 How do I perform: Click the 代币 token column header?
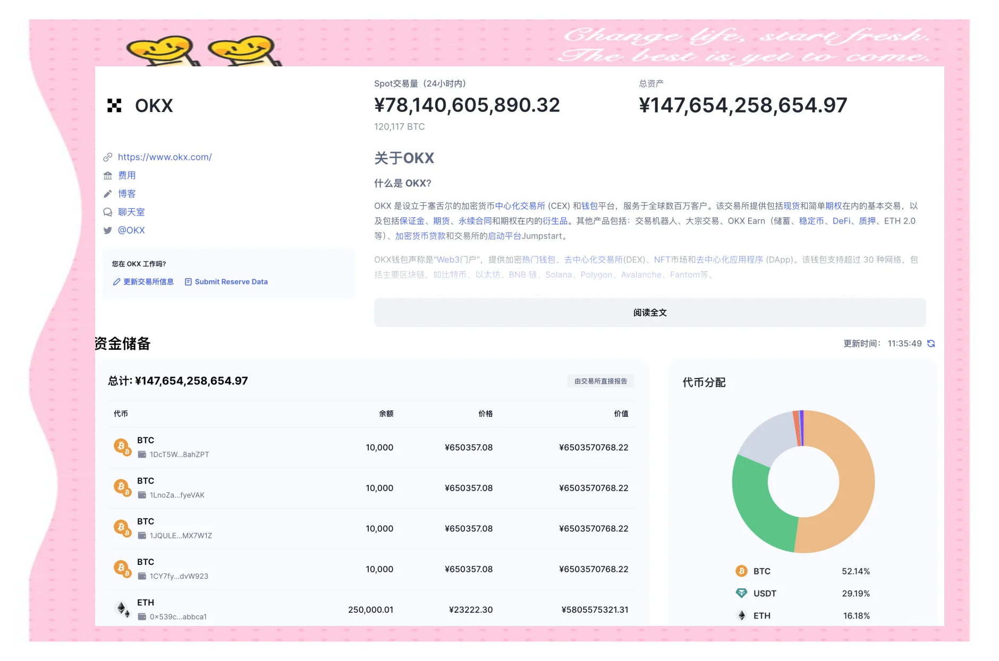pos(121,414)
